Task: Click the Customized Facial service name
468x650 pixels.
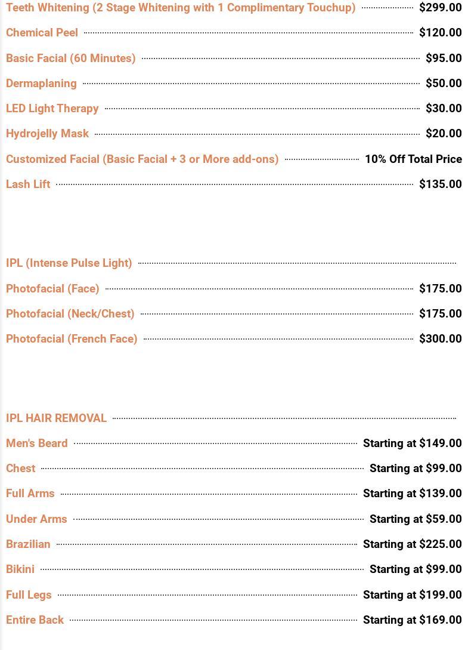Action: click(x=142, y=159)
